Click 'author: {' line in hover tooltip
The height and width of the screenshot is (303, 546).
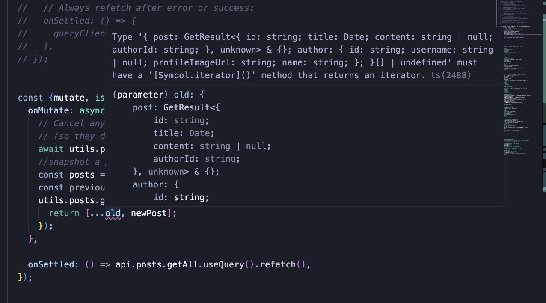(x=156, y=184)
